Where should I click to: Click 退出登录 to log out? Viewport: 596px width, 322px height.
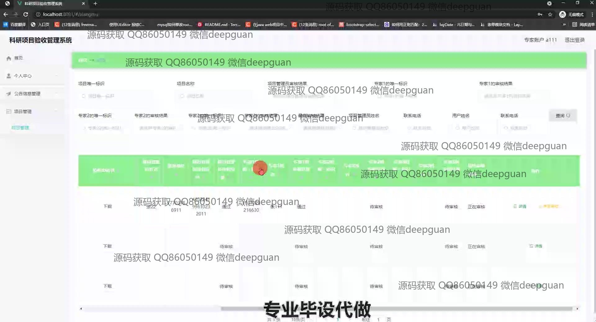coord(575,40)
